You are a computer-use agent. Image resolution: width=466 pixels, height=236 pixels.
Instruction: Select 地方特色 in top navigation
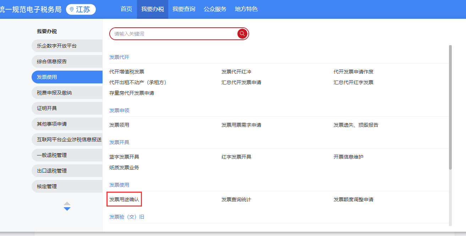(x=246, y=9)
